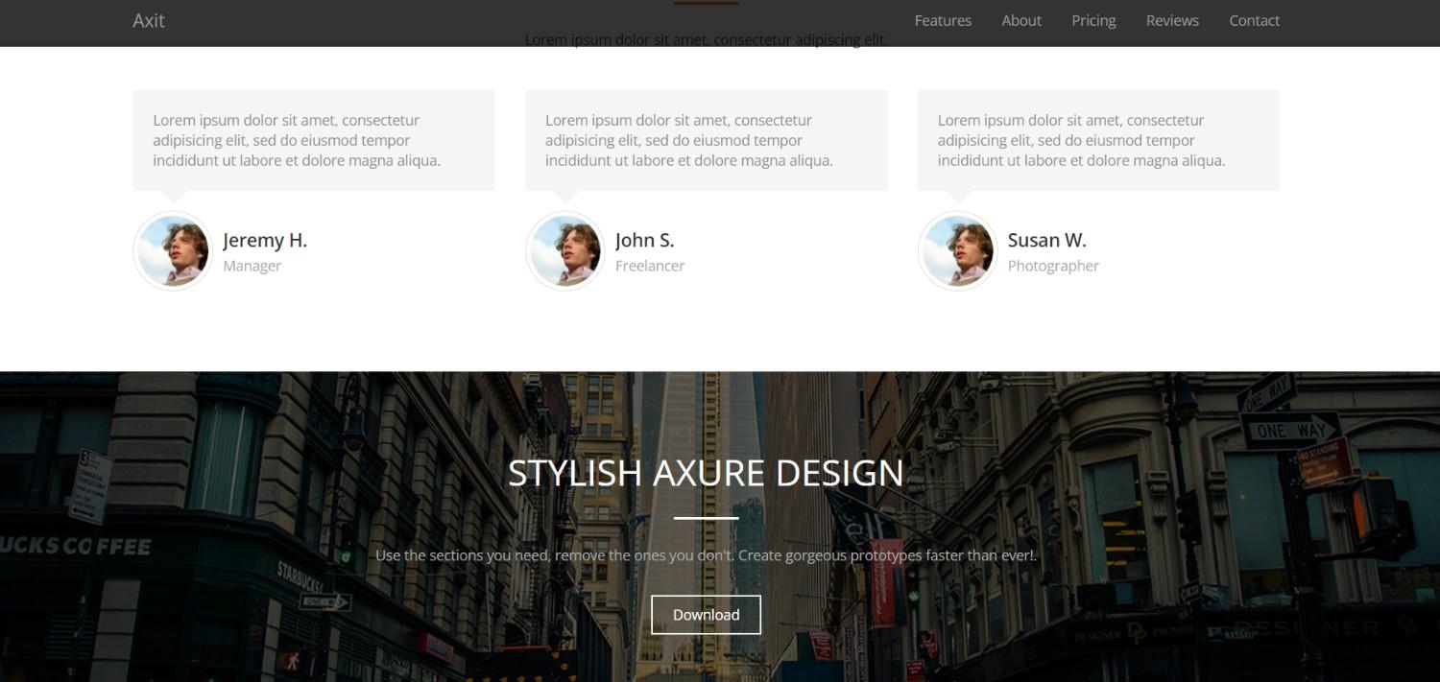Click the Stylish Axure Design heading

pyautogui.click(x=706, y=473)
